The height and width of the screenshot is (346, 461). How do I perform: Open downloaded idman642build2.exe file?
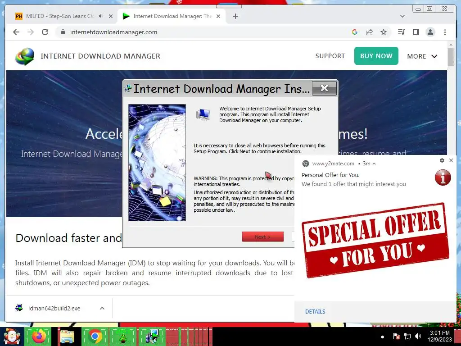(54, 308)
